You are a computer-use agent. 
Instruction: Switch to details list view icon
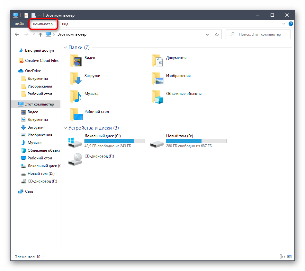(283, 257)
